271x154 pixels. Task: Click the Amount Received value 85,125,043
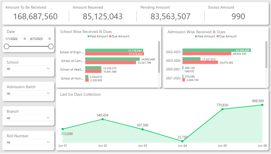click(103, 16)
